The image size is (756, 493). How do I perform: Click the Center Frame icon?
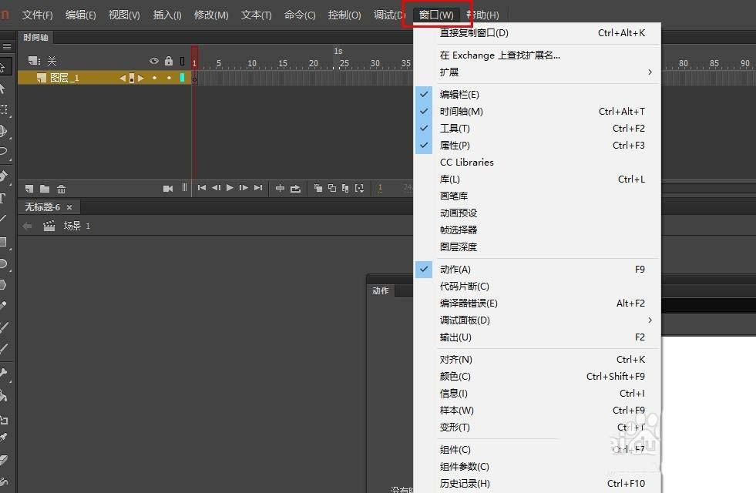click(280, 188)
